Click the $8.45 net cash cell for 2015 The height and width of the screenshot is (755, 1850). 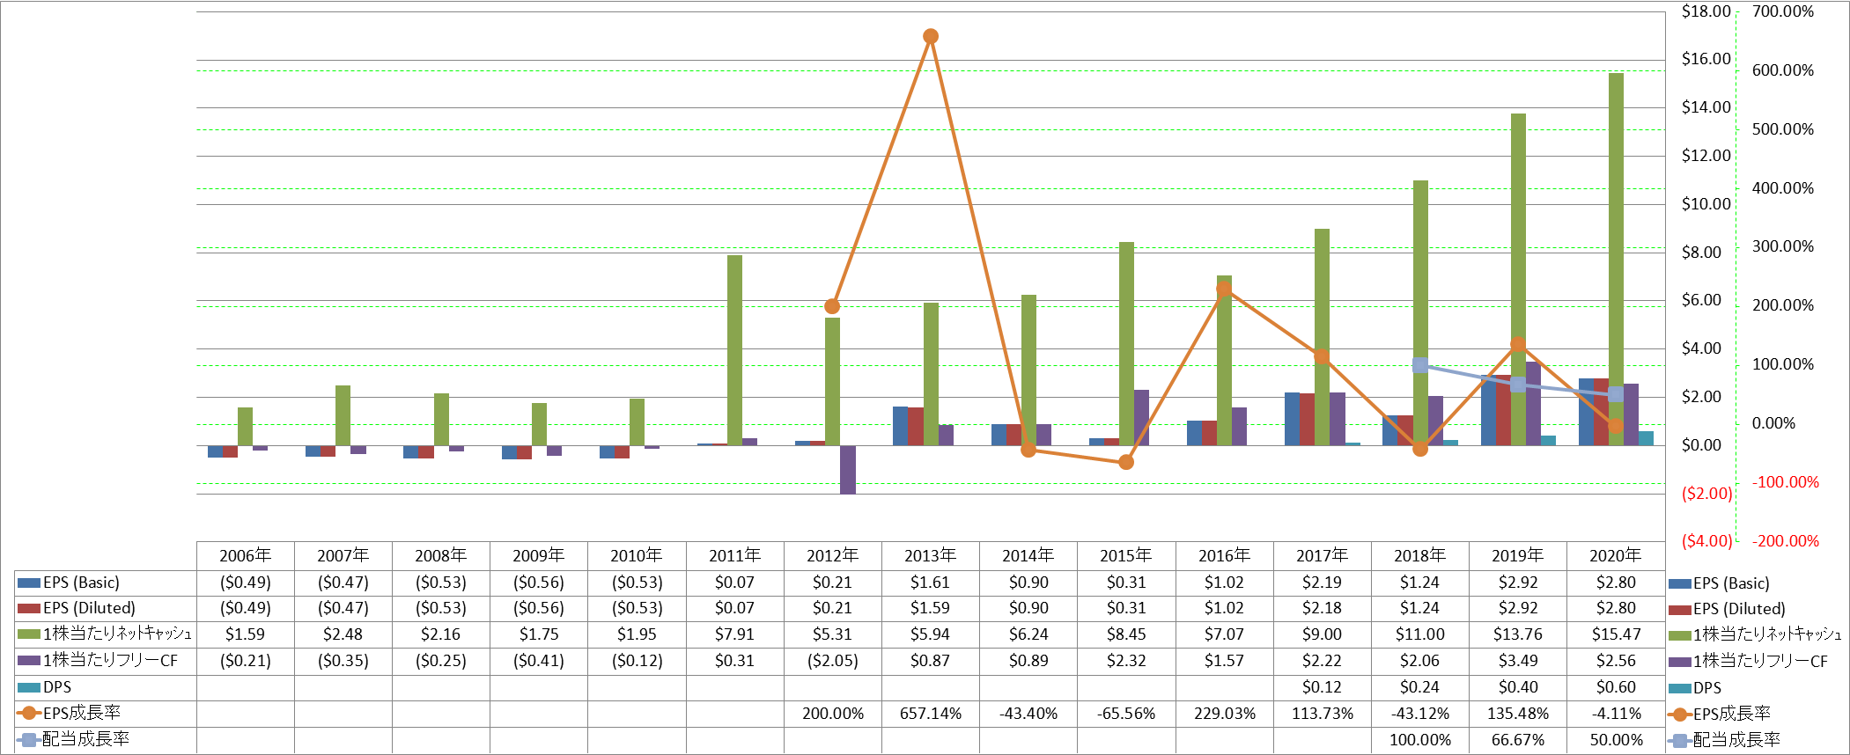click(1126, 634)
